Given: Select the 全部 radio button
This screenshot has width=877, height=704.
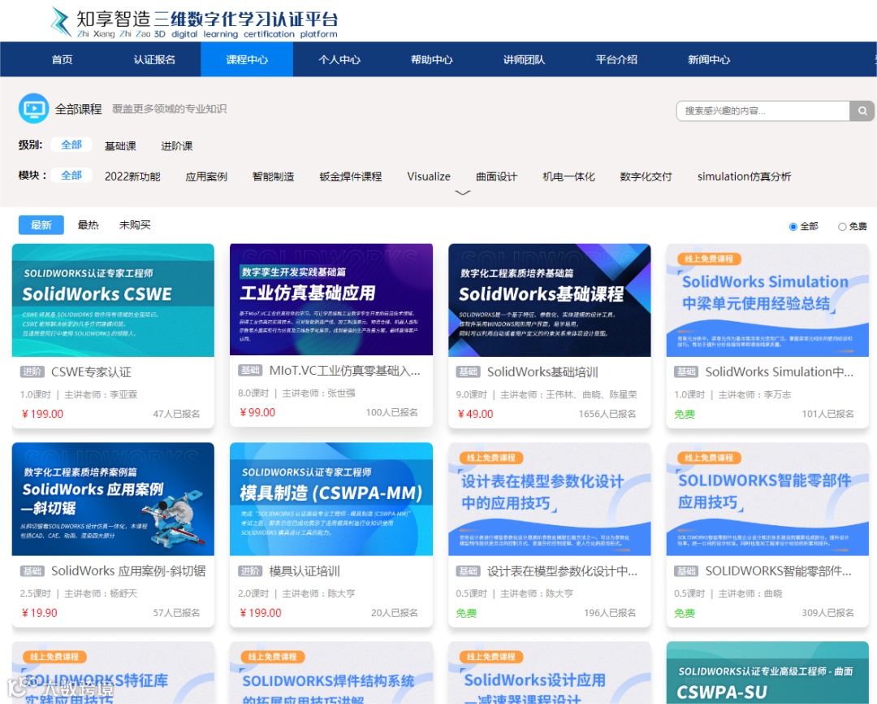Looking at the screenshot, I should click(x=793, y=227).
